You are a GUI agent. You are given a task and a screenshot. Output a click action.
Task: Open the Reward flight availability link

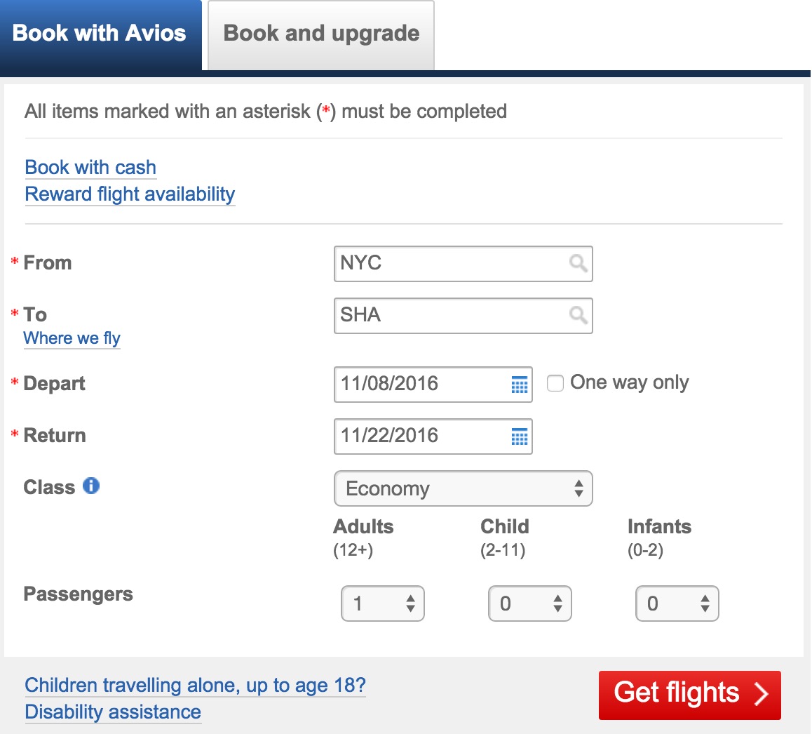pyautogui.click(x=130, y=194)
